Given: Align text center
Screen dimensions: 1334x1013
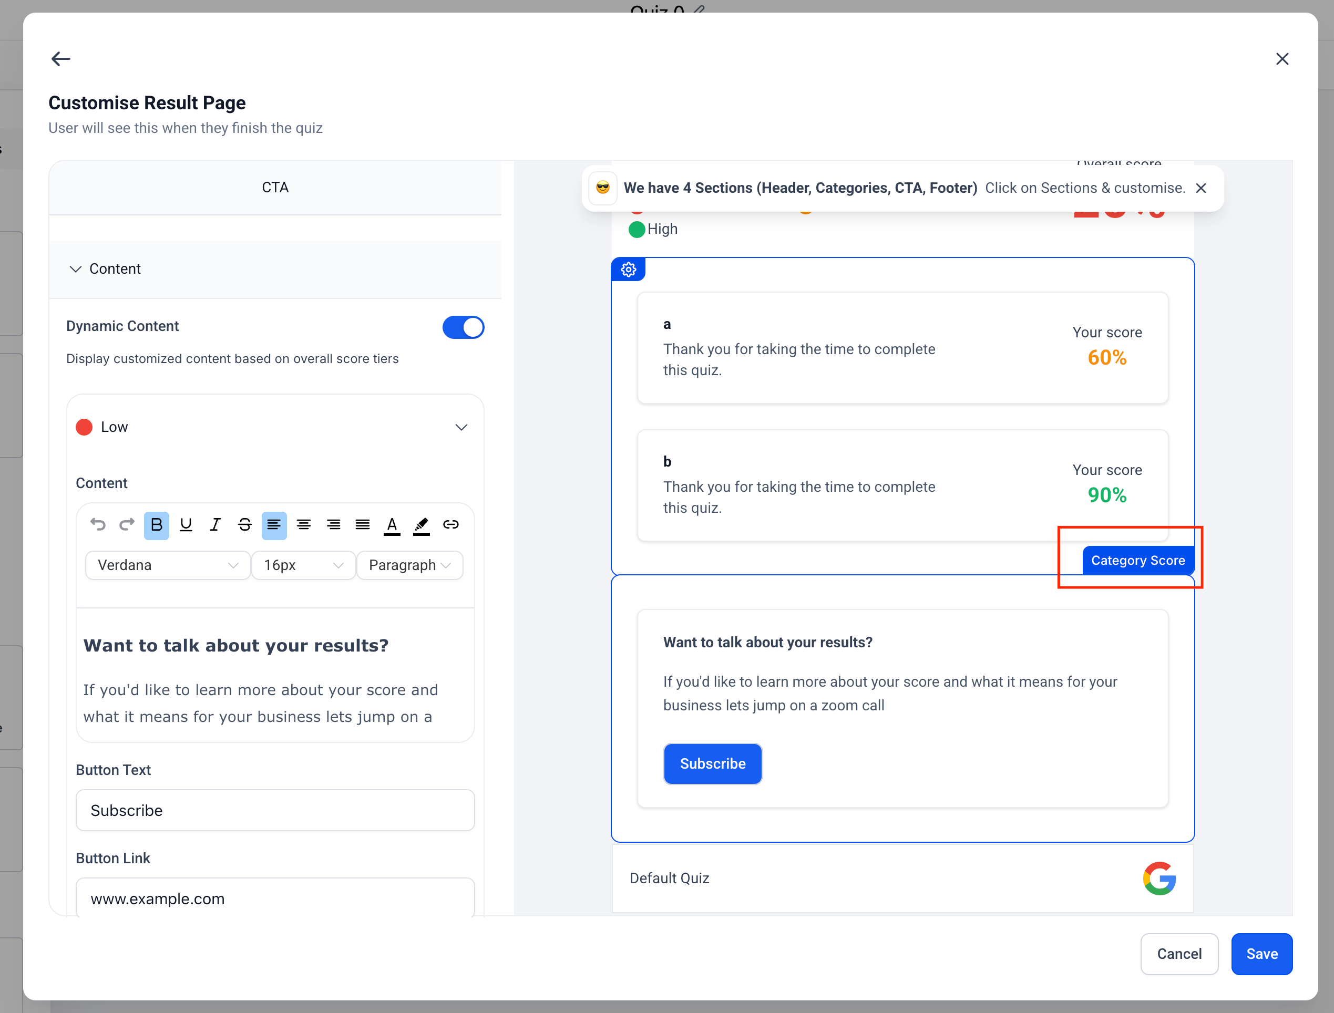Looking at the screenshot, I should coord(303,524).
